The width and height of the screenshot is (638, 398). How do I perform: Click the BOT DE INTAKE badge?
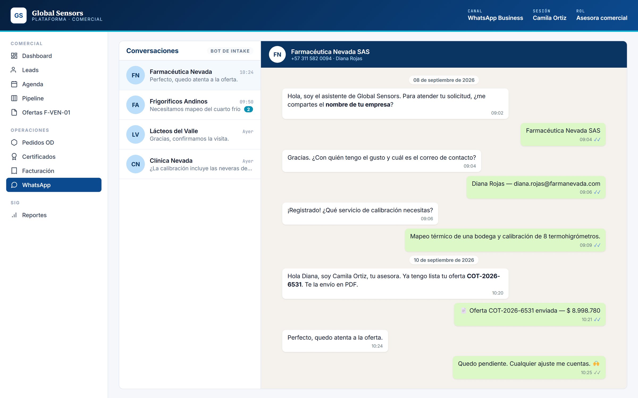pos(230,51)
